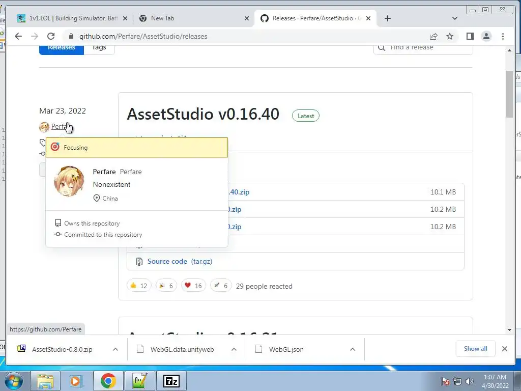Viewport: 521px width, 391px height.
Task: Click the tar.gz file archive icon
Action: 139,262
